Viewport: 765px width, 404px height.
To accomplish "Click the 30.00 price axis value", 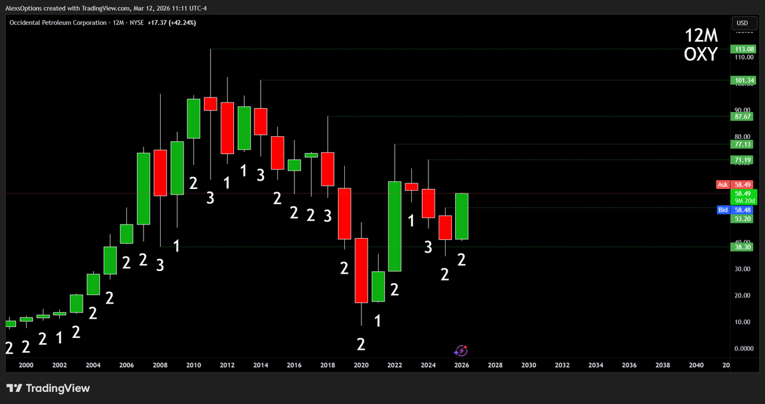I will [x=743, y=268].
